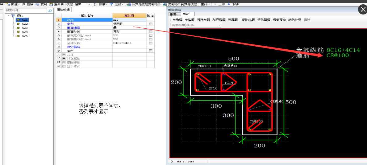Viewport: 367px width, 165px height.
Task: Click the 过滤 filter funnel icon
Action: (x=112, y=4)
